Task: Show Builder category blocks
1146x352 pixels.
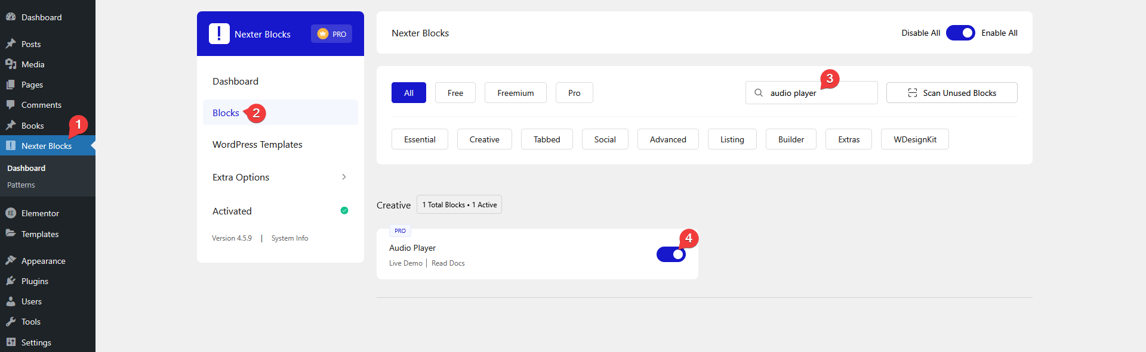Action: pos(791,139)
